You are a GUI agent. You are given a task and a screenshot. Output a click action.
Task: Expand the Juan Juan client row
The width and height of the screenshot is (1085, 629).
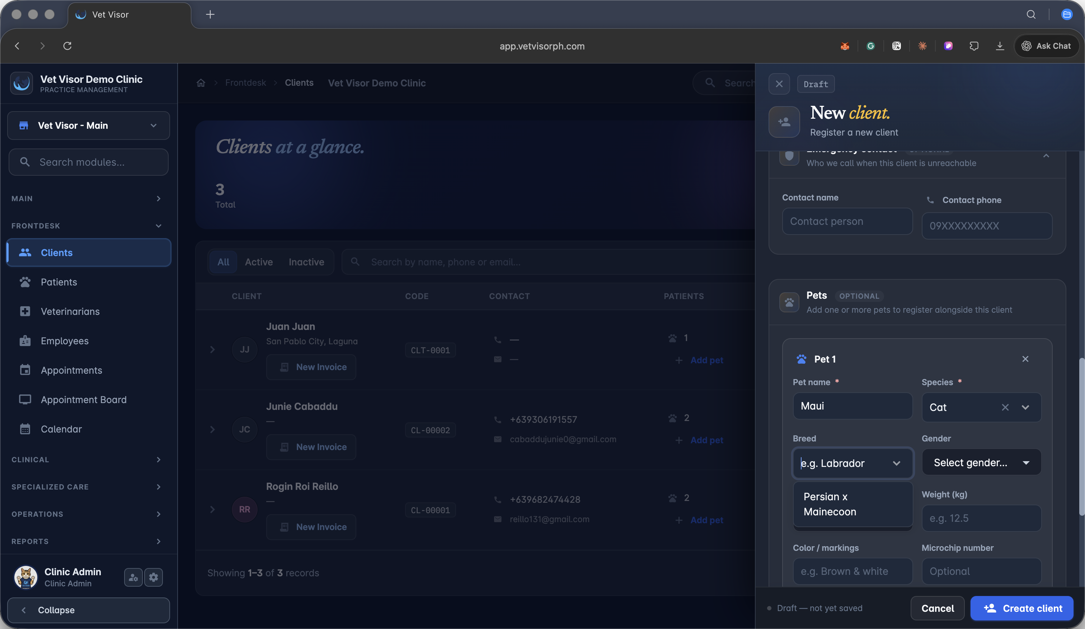point(212,349)
